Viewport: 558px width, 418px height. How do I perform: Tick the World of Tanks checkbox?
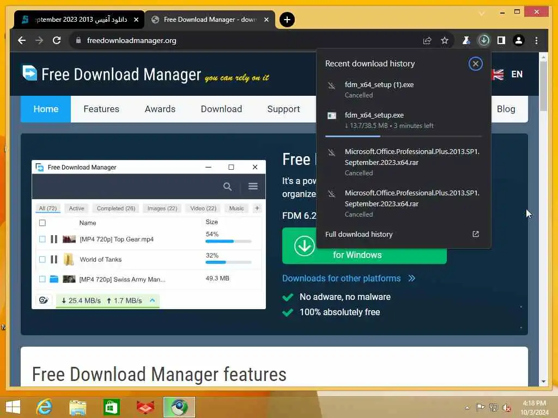43,259
